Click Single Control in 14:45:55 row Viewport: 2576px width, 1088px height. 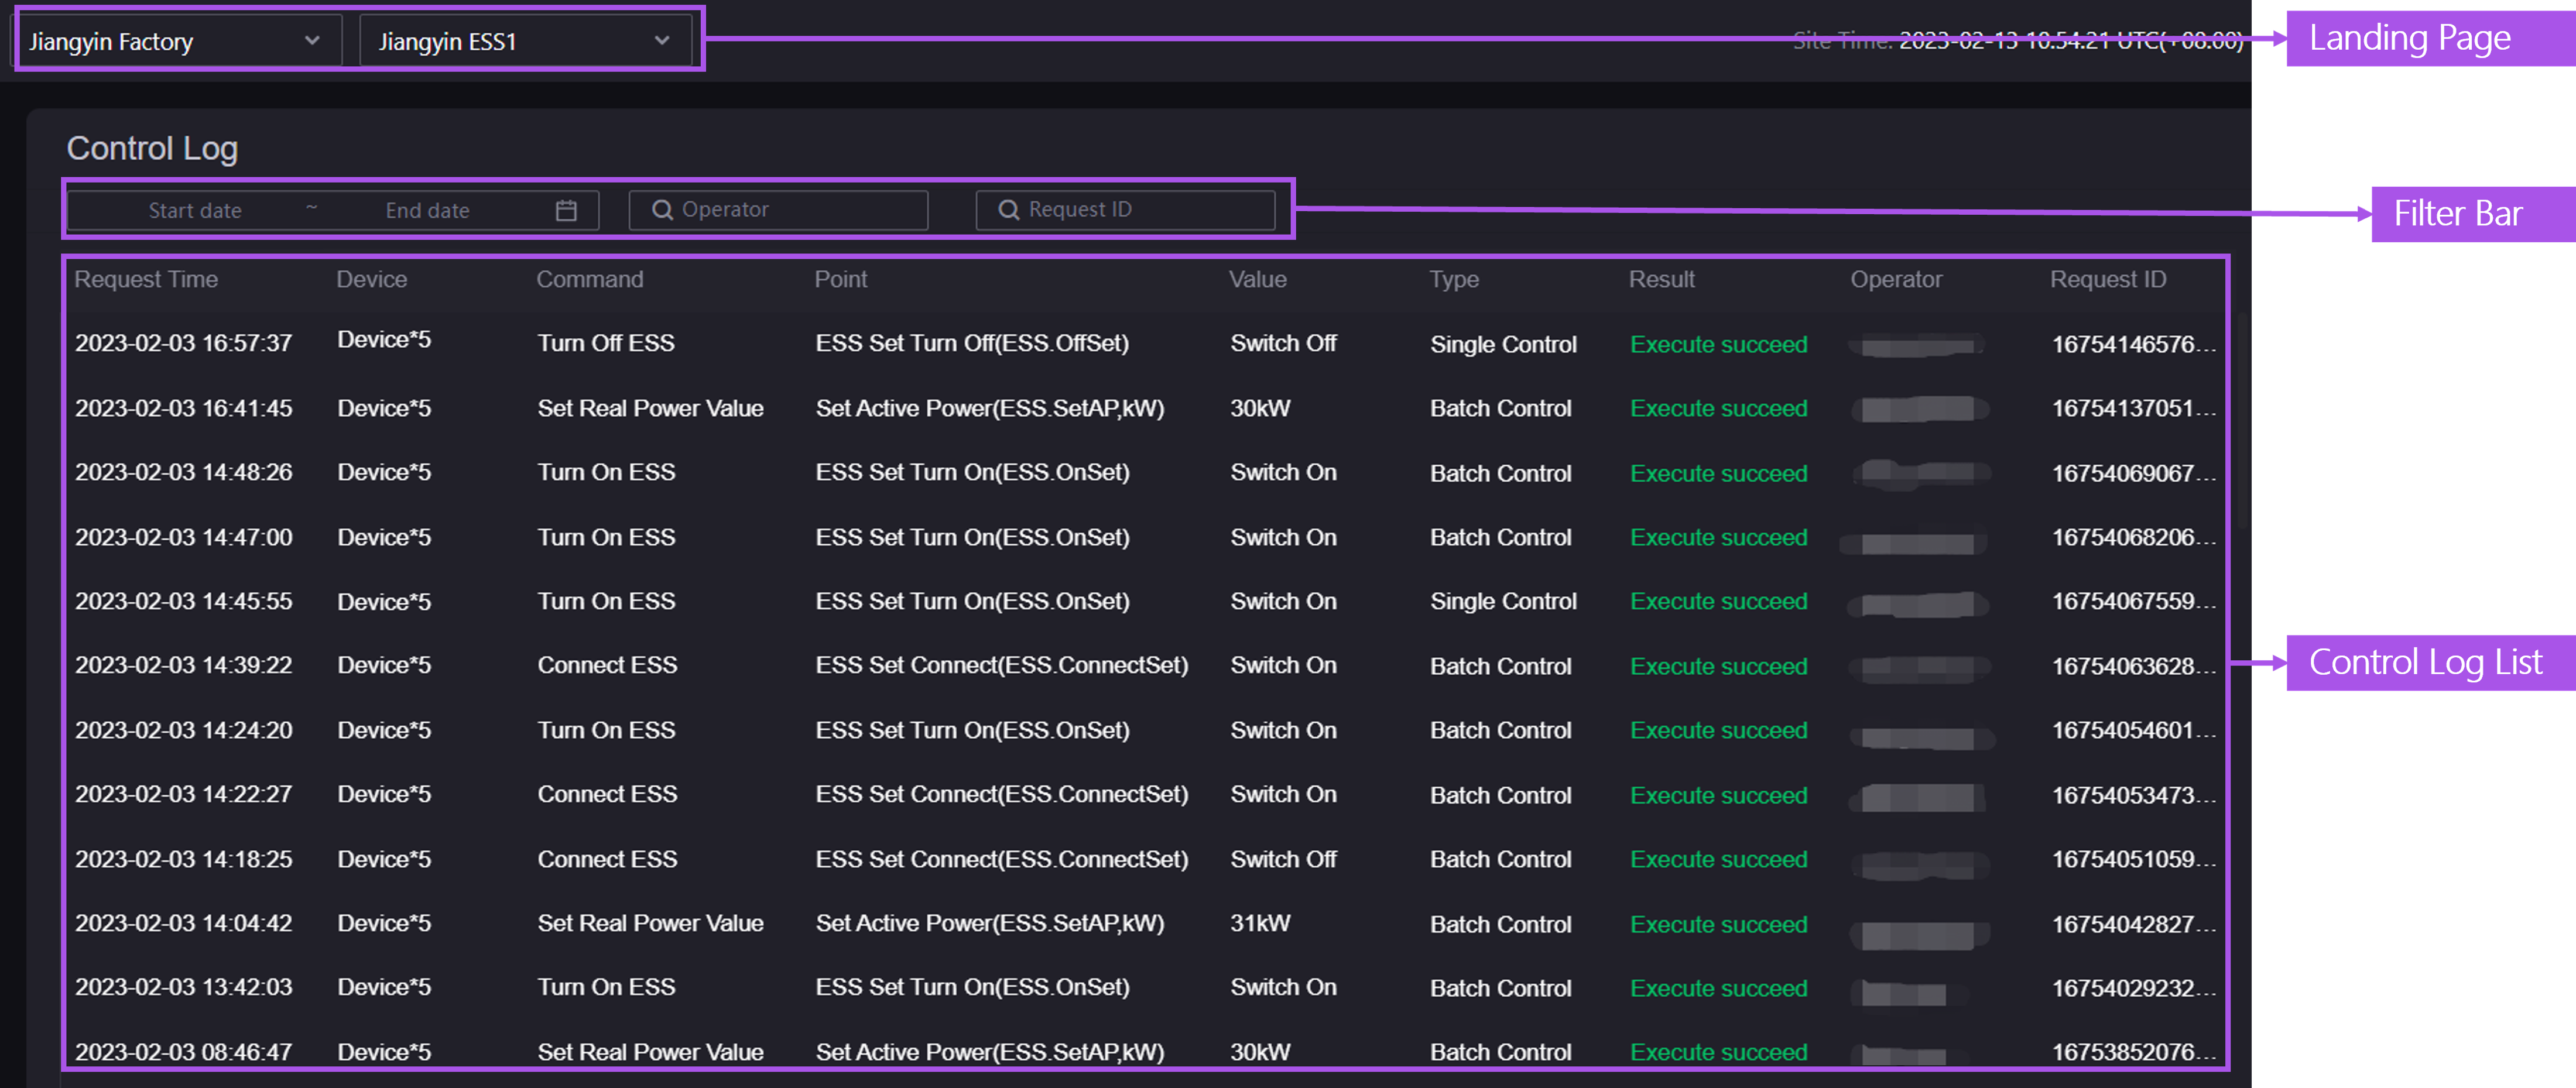coord(1503,601)
